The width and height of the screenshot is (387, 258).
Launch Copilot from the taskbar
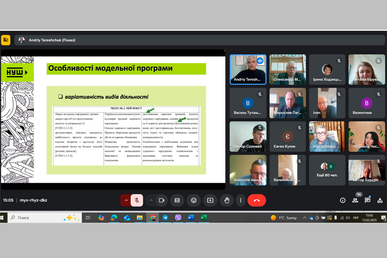(x=101, y=218)
